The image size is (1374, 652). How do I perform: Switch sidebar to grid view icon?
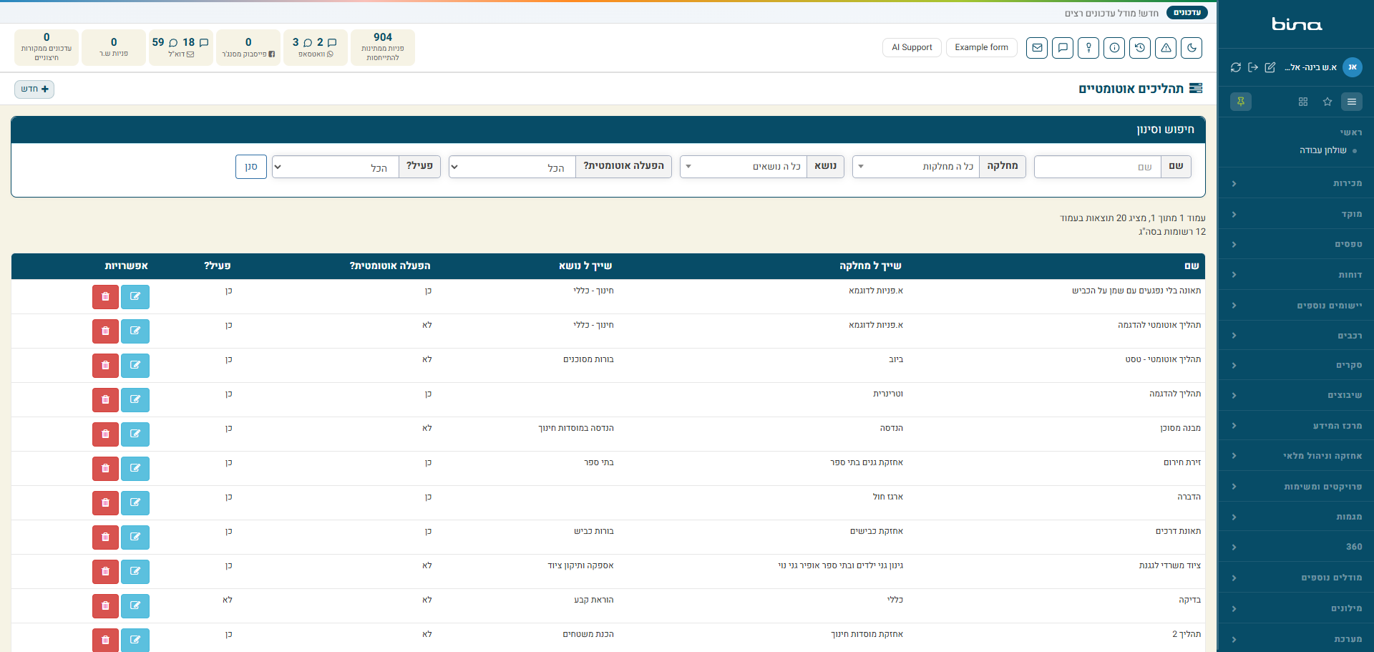[1303, 102]
